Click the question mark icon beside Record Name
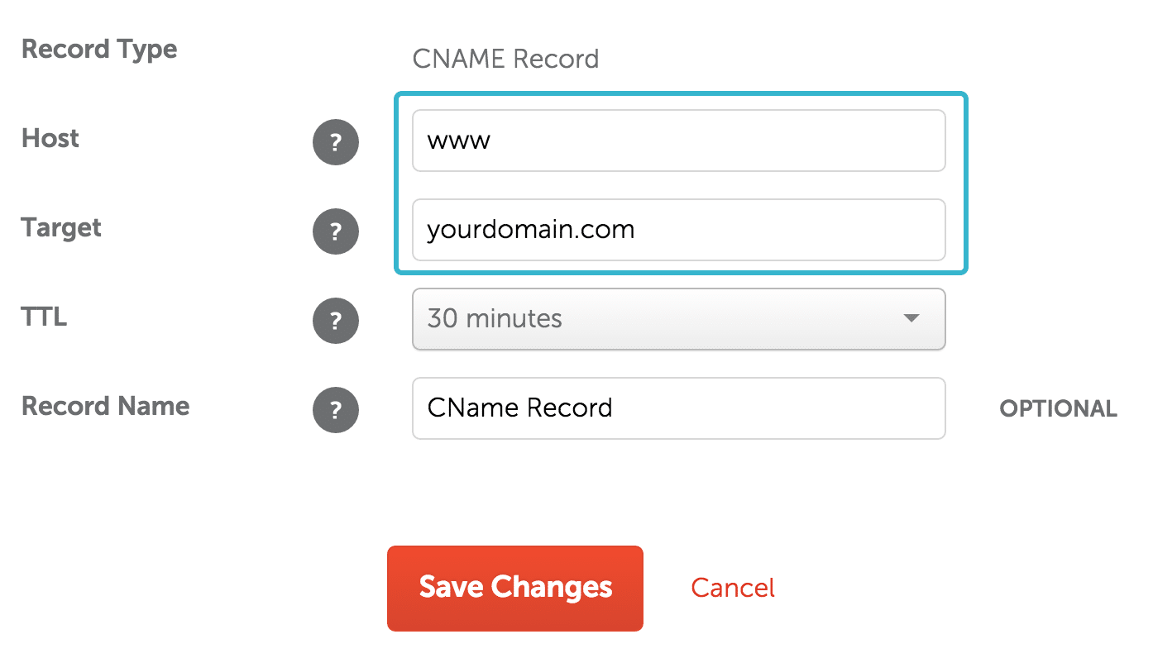This screenshot has height=658, width=1153. click(x=336, y=410)
